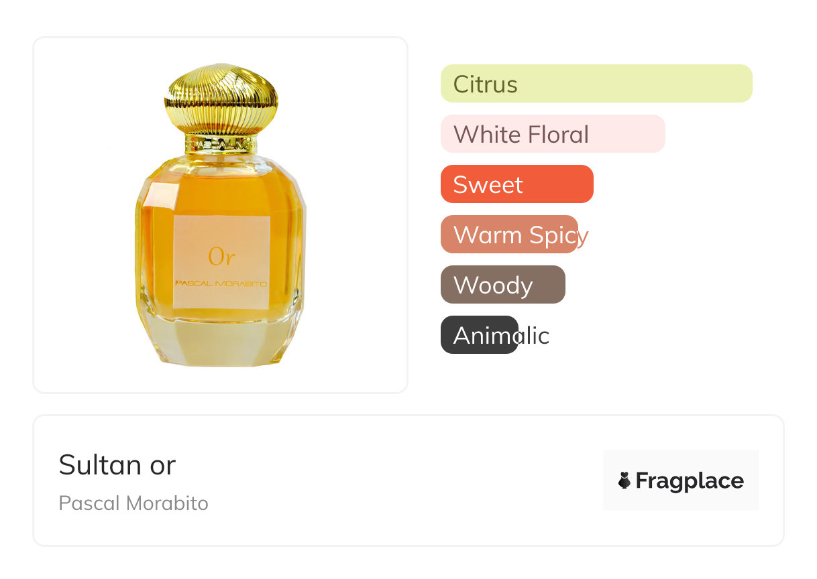Image resolution: width=817 pixels, height=579 pixels.
Task: Click the PASCAL MORABITO text on bottle label
Action: click(x=221, y=284)
